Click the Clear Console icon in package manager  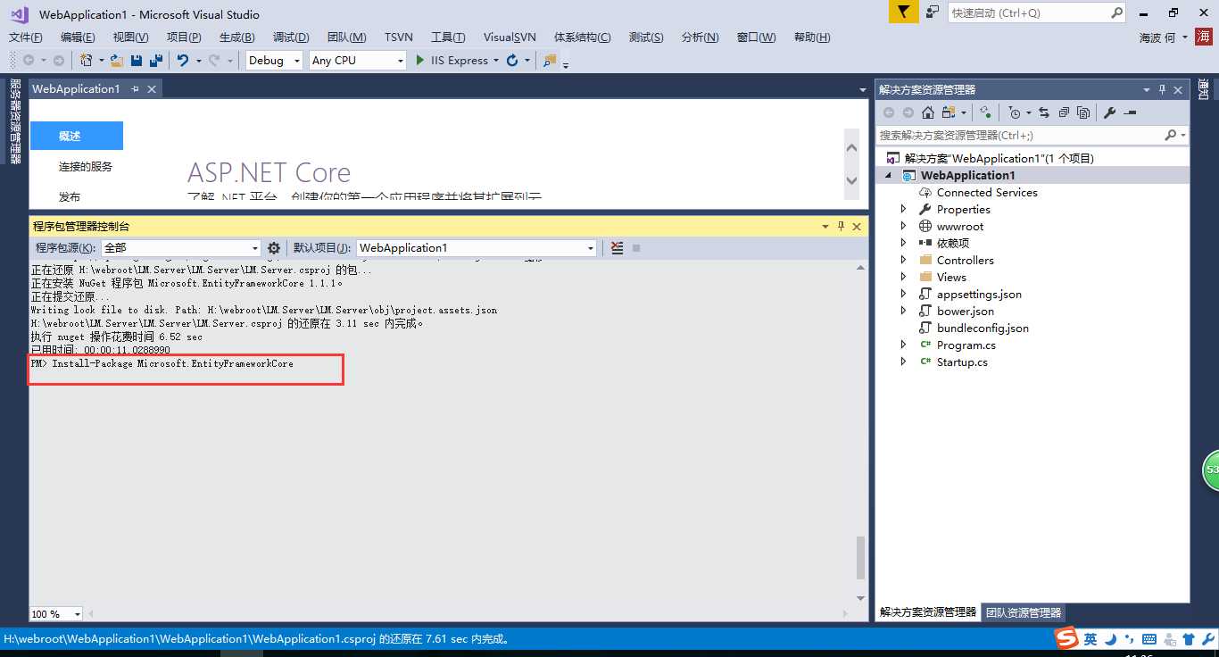617,248
